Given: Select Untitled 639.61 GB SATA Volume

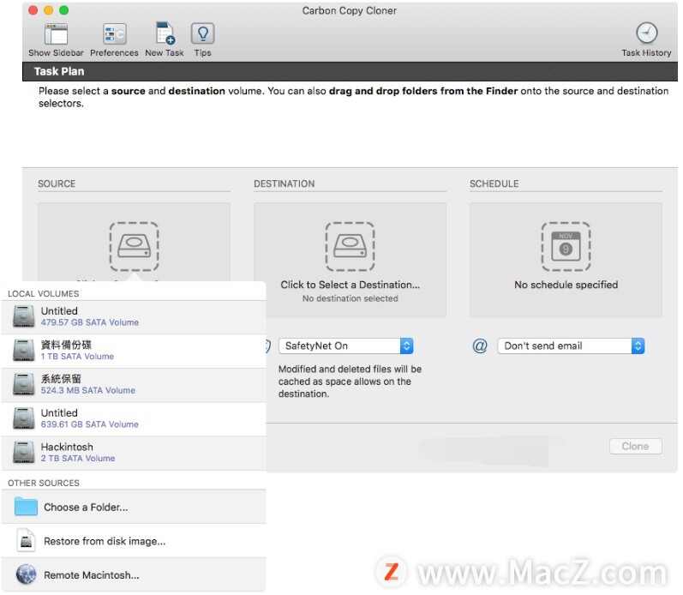Looking at the screenshot, I should [x=134, y=419].
